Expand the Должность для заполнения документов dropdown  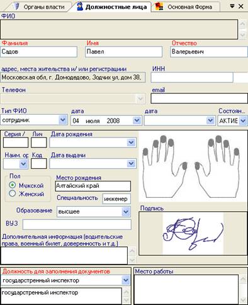(126, 280)
